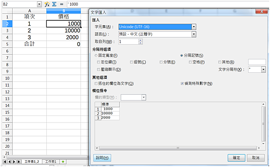270x167 pixels.
Task: Enable the 定位鍵 checkbox
Action: (99, 62)
